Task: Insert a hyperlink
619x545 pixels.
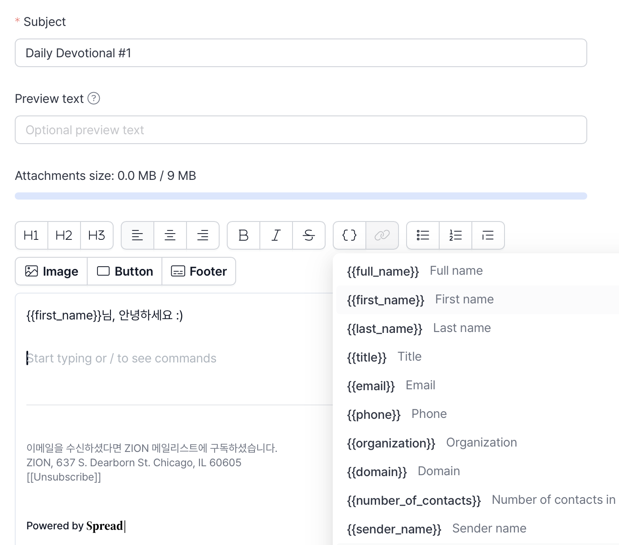Action: click(x=382, y=235)
